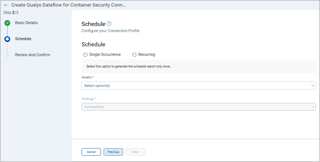Click the active Schedule step circle icon
320x162 pixels.
[x=7, y=39]
